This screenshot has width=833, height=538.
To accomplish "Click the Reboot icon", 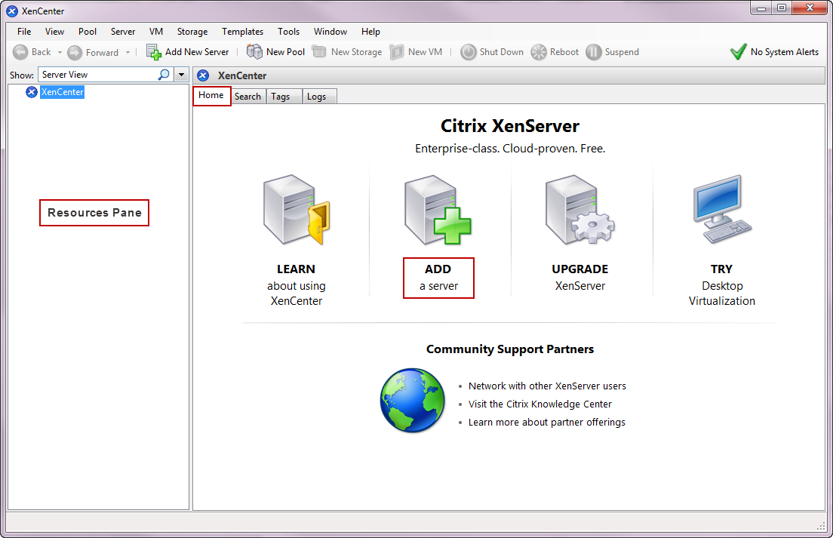I will click(539, 52).
